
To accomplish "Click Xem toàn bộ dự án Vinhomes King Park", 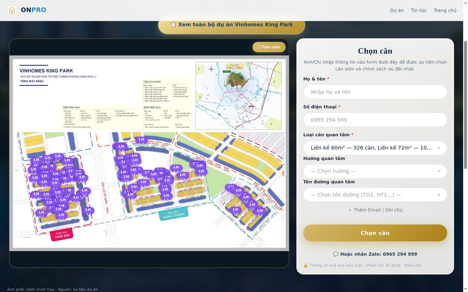I will [x=231, y=25].
